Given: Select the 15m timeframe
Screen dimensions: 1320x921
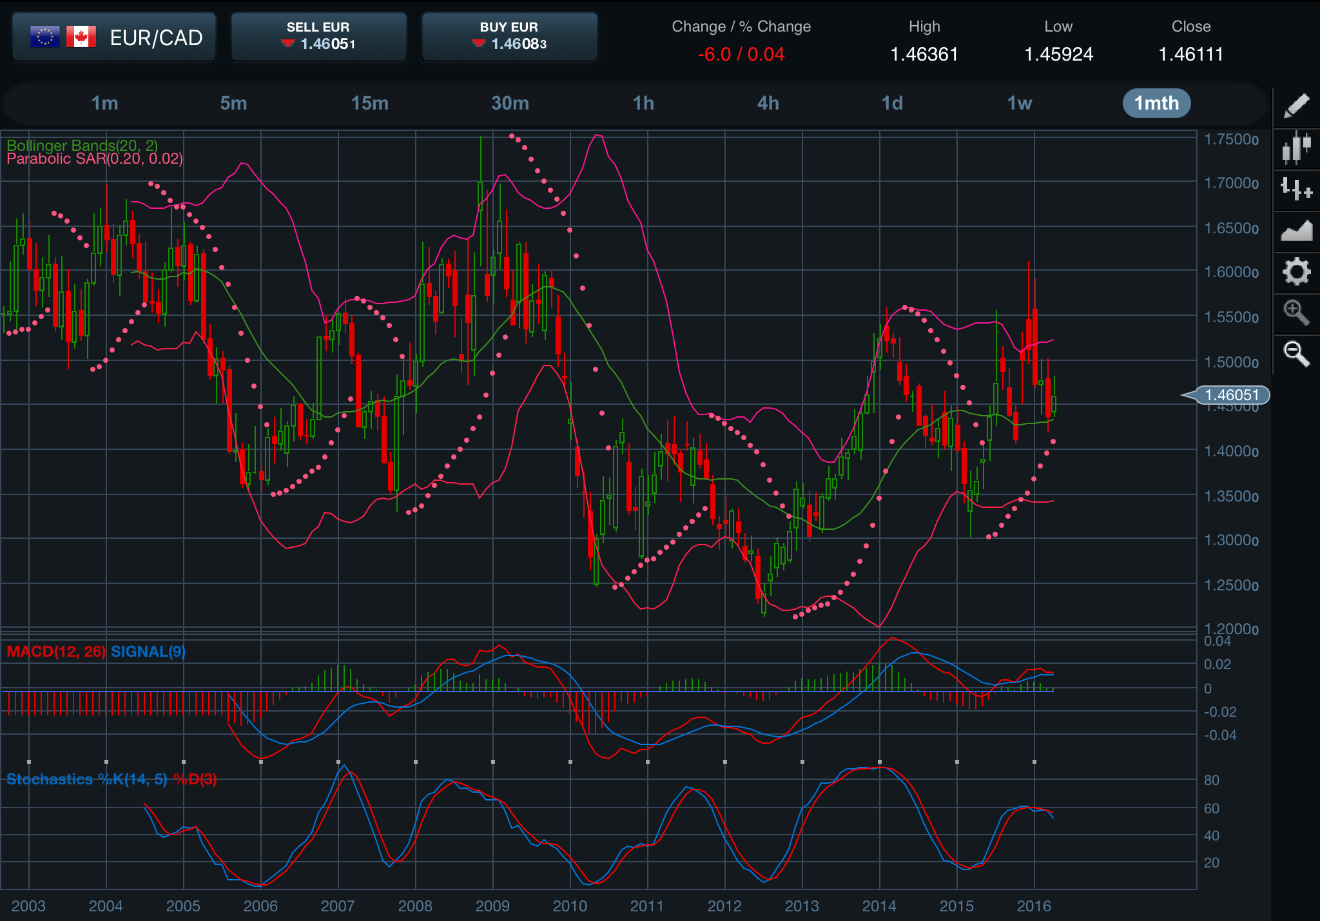Looking at the screenshot, I should (369, 103).
